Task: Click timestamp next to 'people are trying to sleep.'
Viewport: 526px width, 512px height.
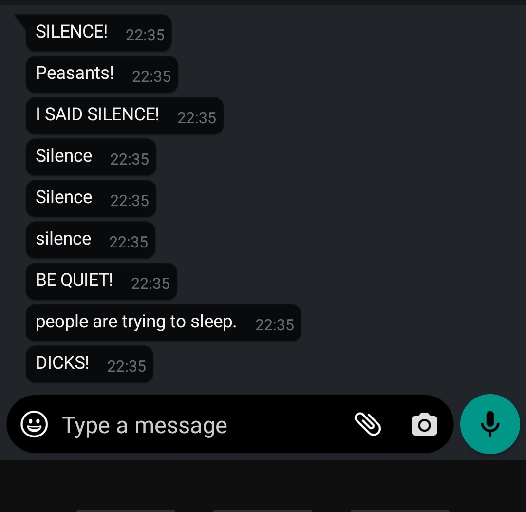Action: [274, 325]
